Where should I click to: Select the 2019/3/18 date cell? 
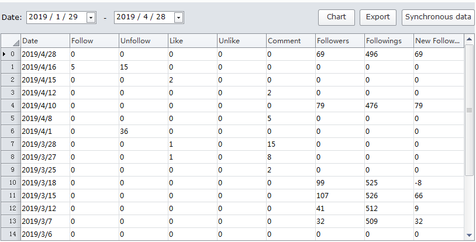[x=45, y=182]
